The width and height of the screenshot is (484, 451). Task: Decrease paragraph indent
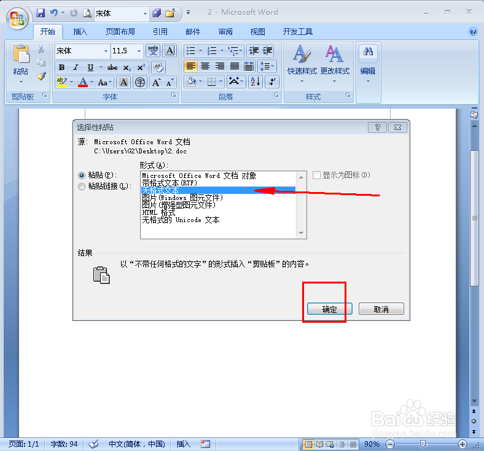254,50
